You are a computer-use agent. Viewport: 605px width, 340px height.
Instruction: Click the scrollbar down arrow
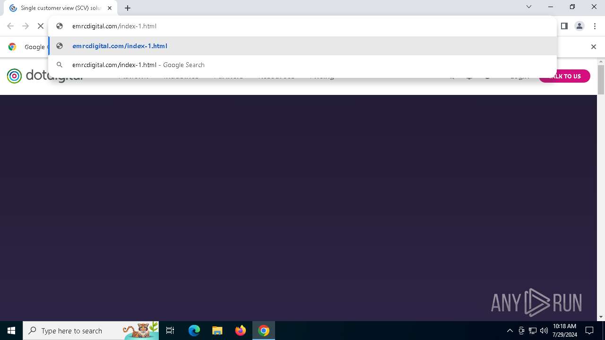(601, 317)
